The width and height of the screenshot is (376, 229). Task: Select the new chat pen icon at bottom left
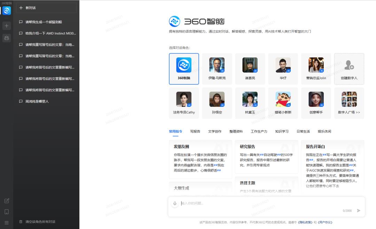(6, 201)
